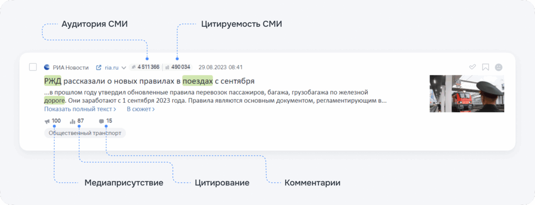Click the ria.ru source link
The image size is (535, 205).
pos(111,68)
